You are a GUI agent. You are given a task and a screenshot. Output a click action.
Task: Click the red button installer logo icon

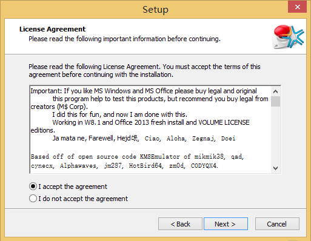(288, 37)
